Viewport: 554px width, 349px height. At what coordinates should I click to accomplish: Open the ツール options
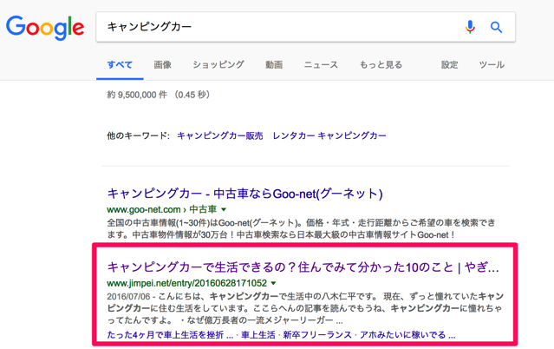492,65
